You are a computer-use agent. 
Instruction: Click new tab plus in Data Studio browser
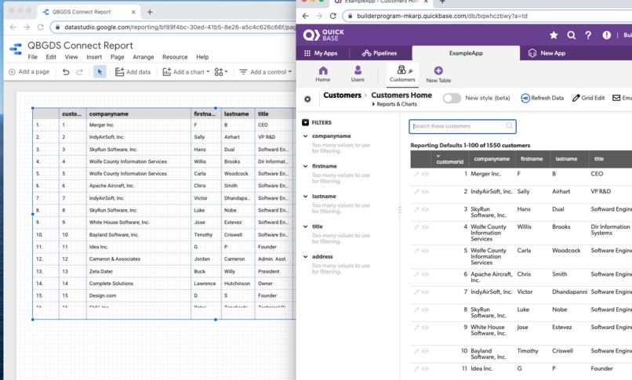pos(150,12)
